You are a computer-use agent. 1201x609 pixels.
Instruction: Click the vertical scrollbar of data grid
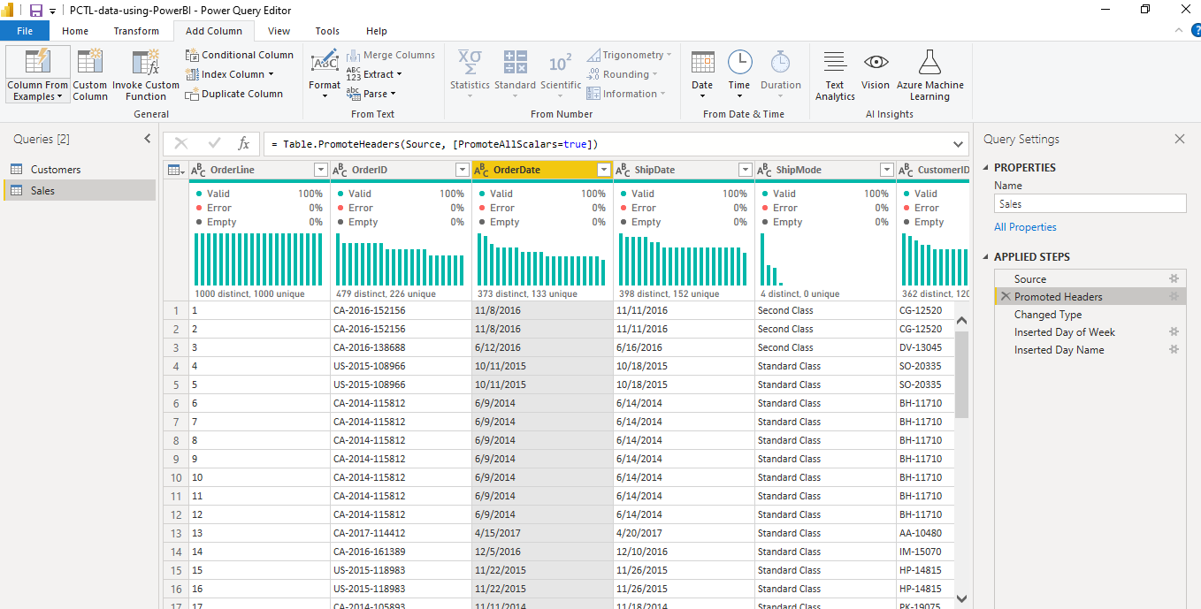(962, 374)
